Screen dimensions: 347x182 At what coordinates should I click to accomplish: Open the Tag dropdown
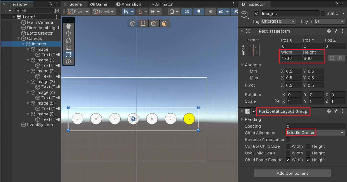pos(279,21)
